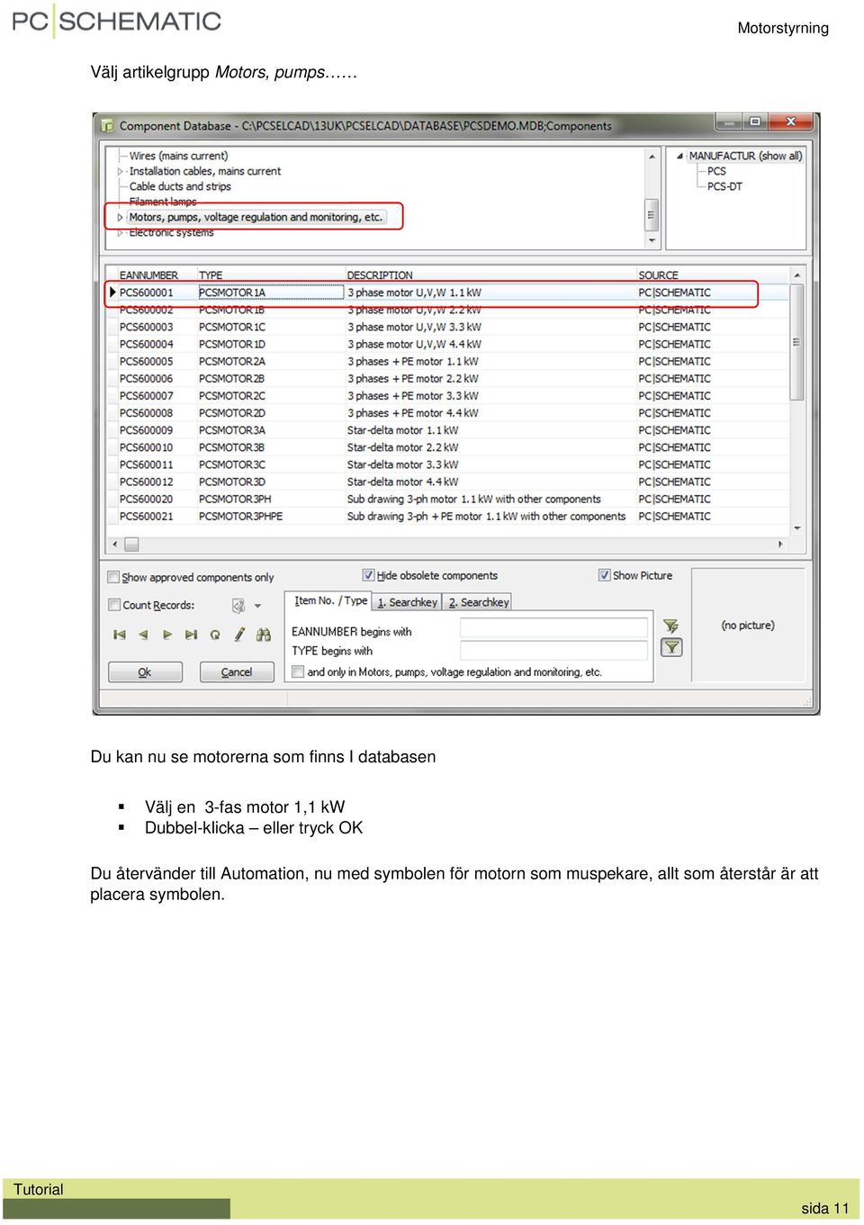864x1225 pixels.
Task: Select row PCS600003 PCSMOTOR1C
Action: [x=448, y=327]
